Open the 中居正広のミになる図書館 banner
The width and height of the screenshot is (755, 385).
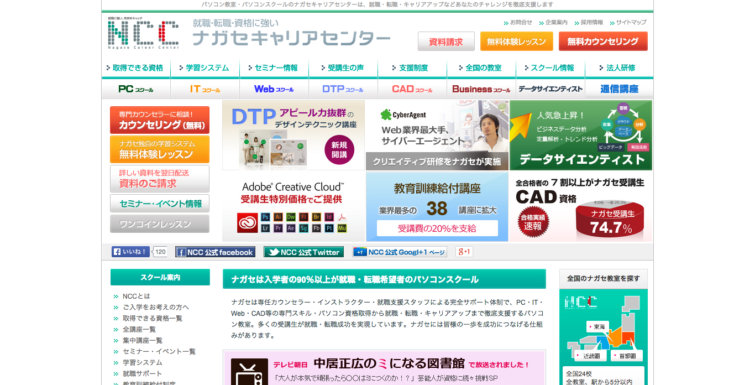pos(384,368)
